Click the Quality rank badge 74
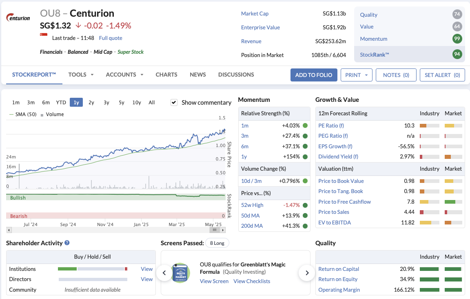 [457, 14]
